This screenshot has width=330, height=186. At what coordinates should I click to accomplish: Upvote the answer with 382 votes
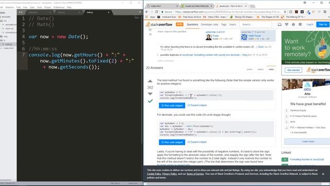(150, 81)
